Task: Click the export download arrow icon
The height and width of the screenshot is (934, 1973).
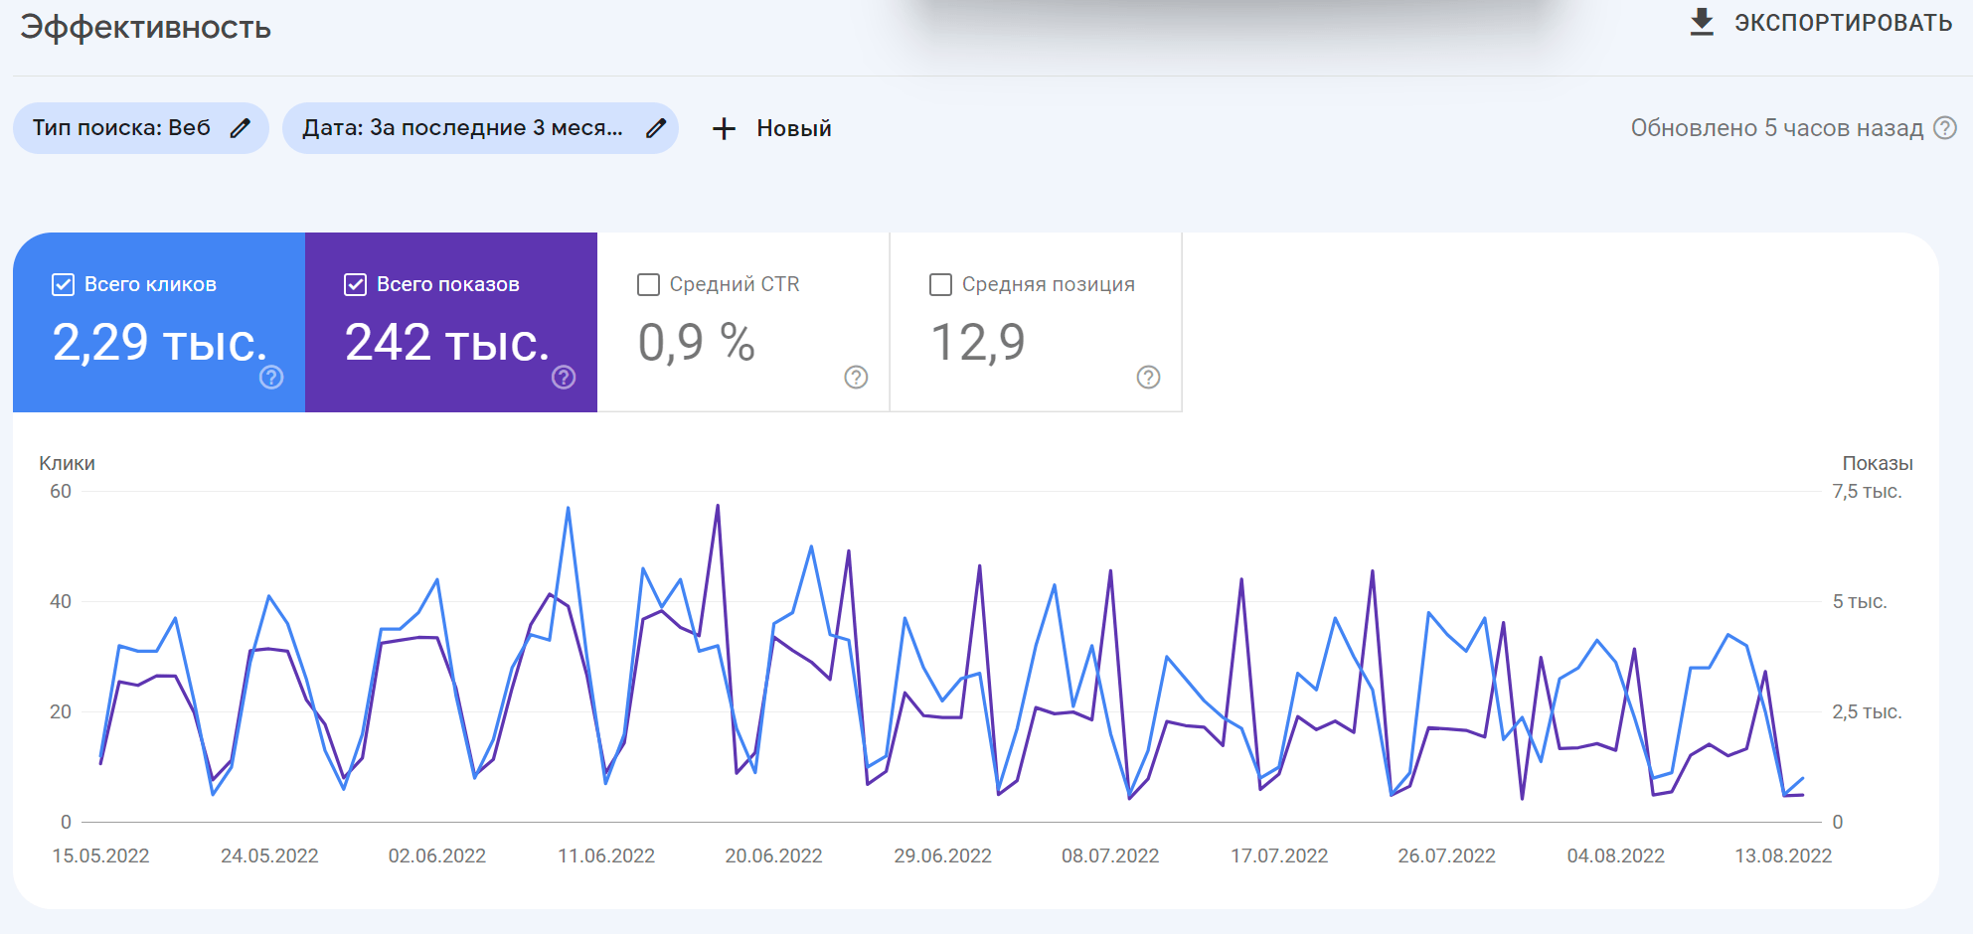Action: [1702, 22]
